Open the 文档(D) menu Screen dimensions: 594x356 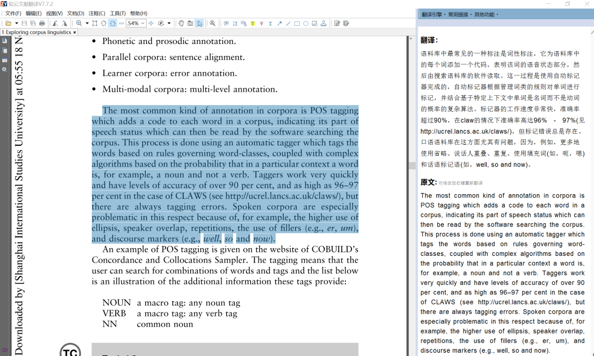[75, 13]
